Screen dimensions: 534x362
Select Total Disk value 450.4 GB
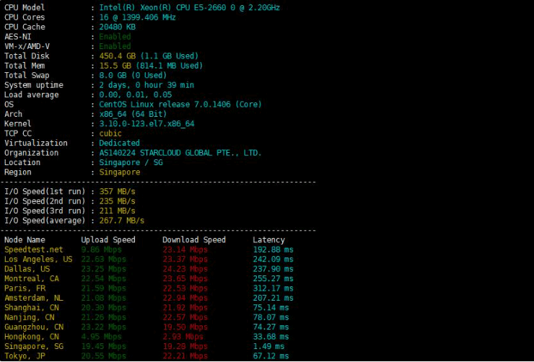pos(117,56)
